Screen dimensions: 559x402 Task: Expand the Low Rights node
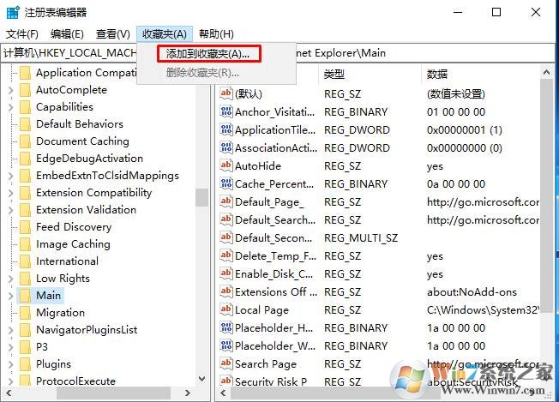point(10,279)
